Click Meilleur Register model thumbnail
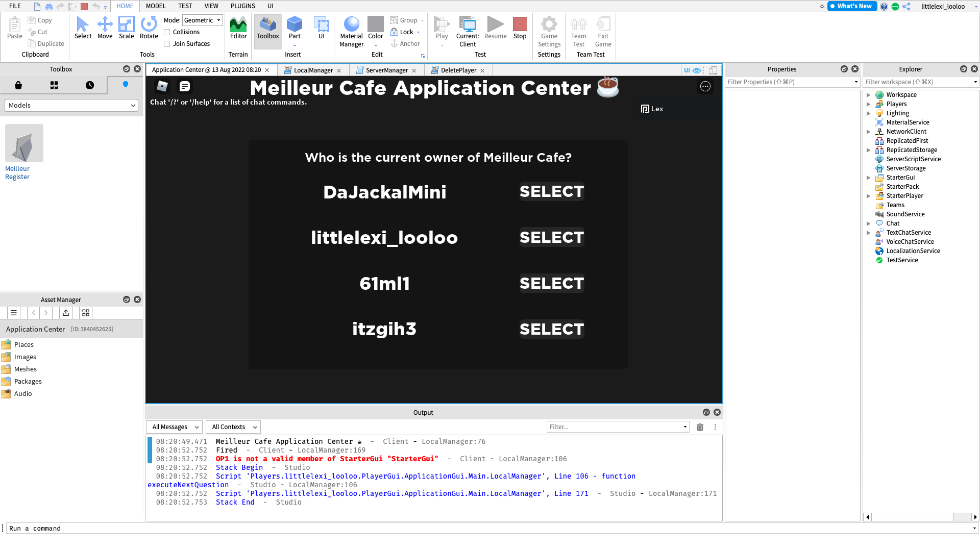 [x=24, y=143]
